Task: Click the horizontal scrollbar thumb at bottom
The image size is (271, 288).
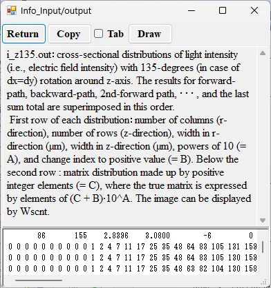Action: (39, 280)
